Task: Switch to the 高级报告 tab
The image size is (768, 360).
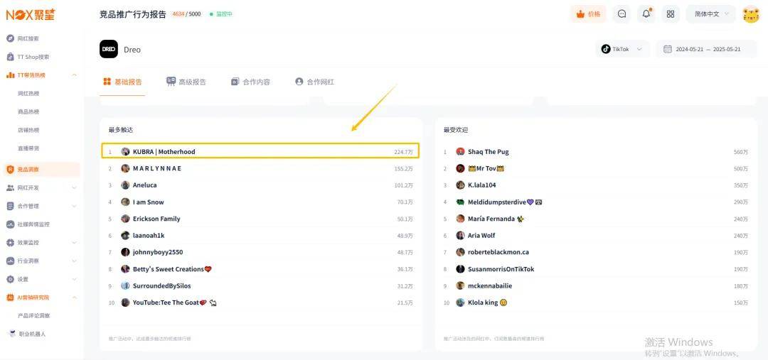Action: (x=186, y=82)
